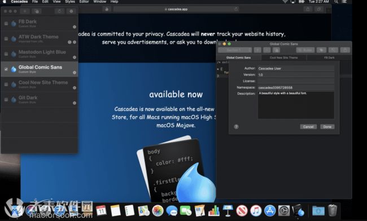
Task: Open the gear settings menu in the Styles toolbar
Action: (x=71, y=11)
